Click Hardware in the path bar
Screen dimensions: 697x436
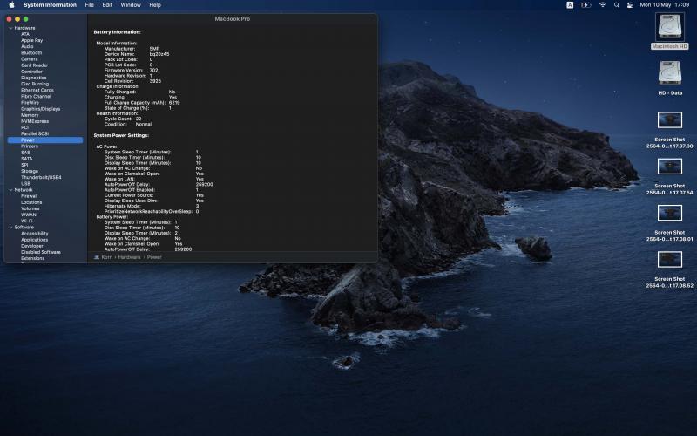[x=129, y=257]
